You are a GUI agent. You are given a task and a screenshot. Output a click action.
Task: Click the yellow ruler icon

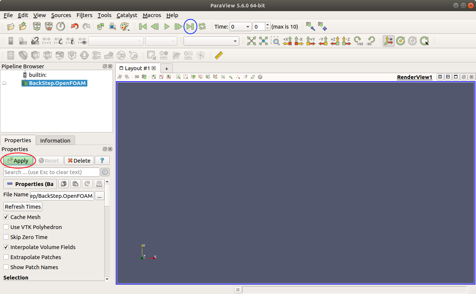[219, 55]
